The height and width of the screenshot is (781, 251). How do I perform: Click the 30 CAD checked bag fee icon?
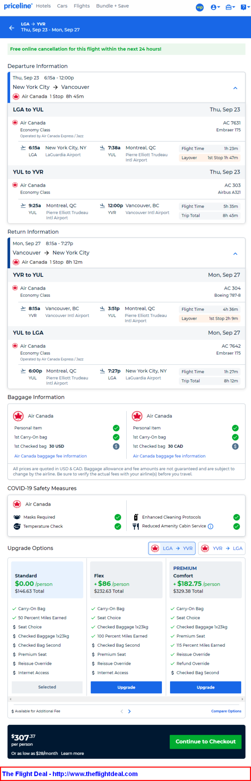click(235, 446)
